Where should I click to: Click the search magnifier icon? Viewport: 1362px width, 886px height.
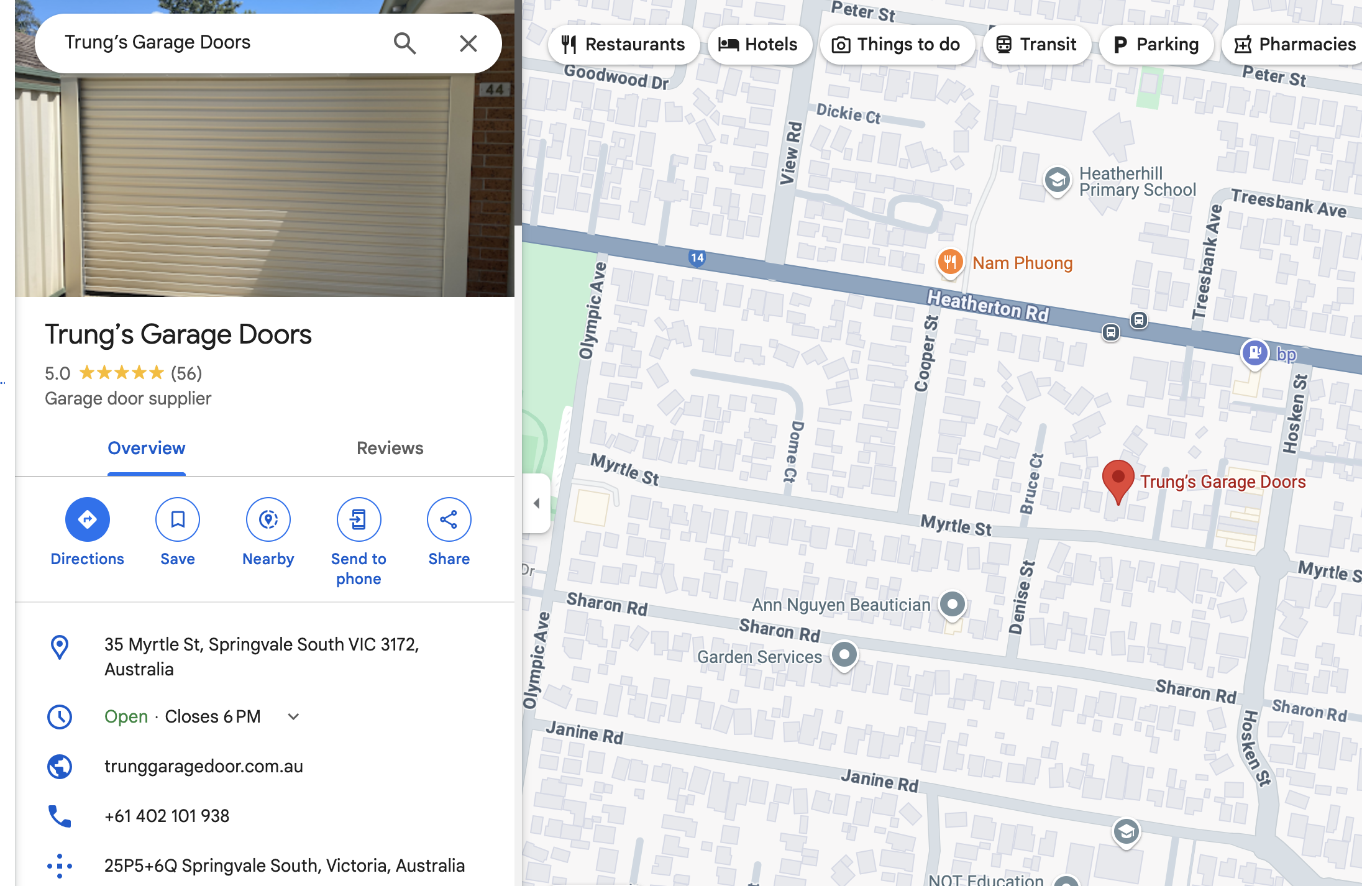click(404, 43)
